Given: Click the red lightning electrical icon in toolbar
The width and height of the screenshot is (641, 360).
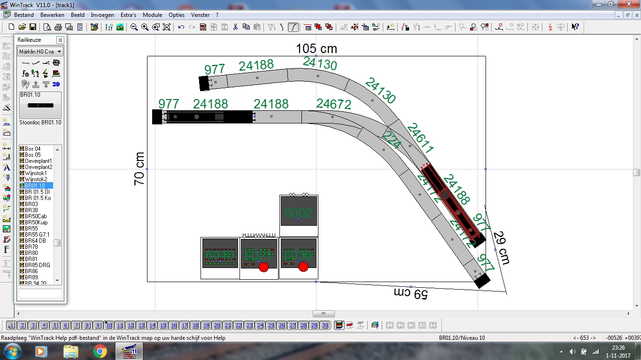Looking at the screenshot, I should pyautogui.click(x=550, y=27).
